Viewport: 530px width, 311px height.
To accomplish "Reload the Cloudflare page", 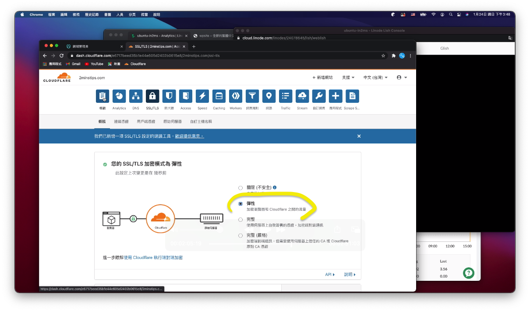I will 61,56.
